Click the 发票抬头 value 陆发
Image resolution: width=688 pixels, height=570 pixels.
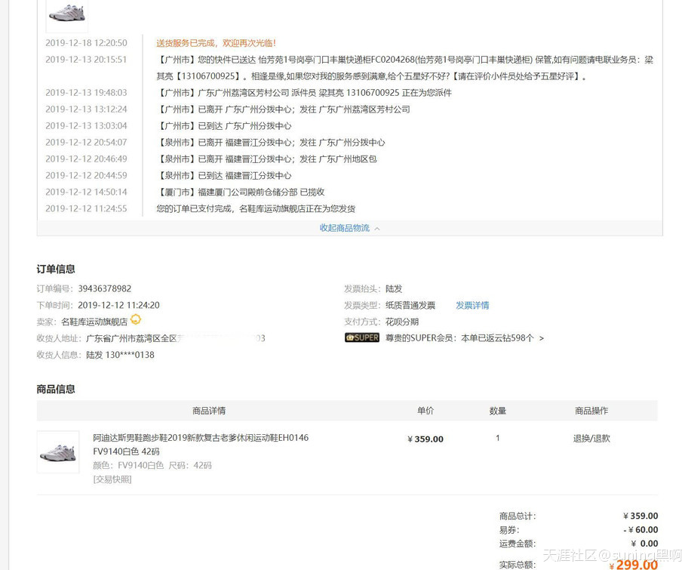(394, 288)
